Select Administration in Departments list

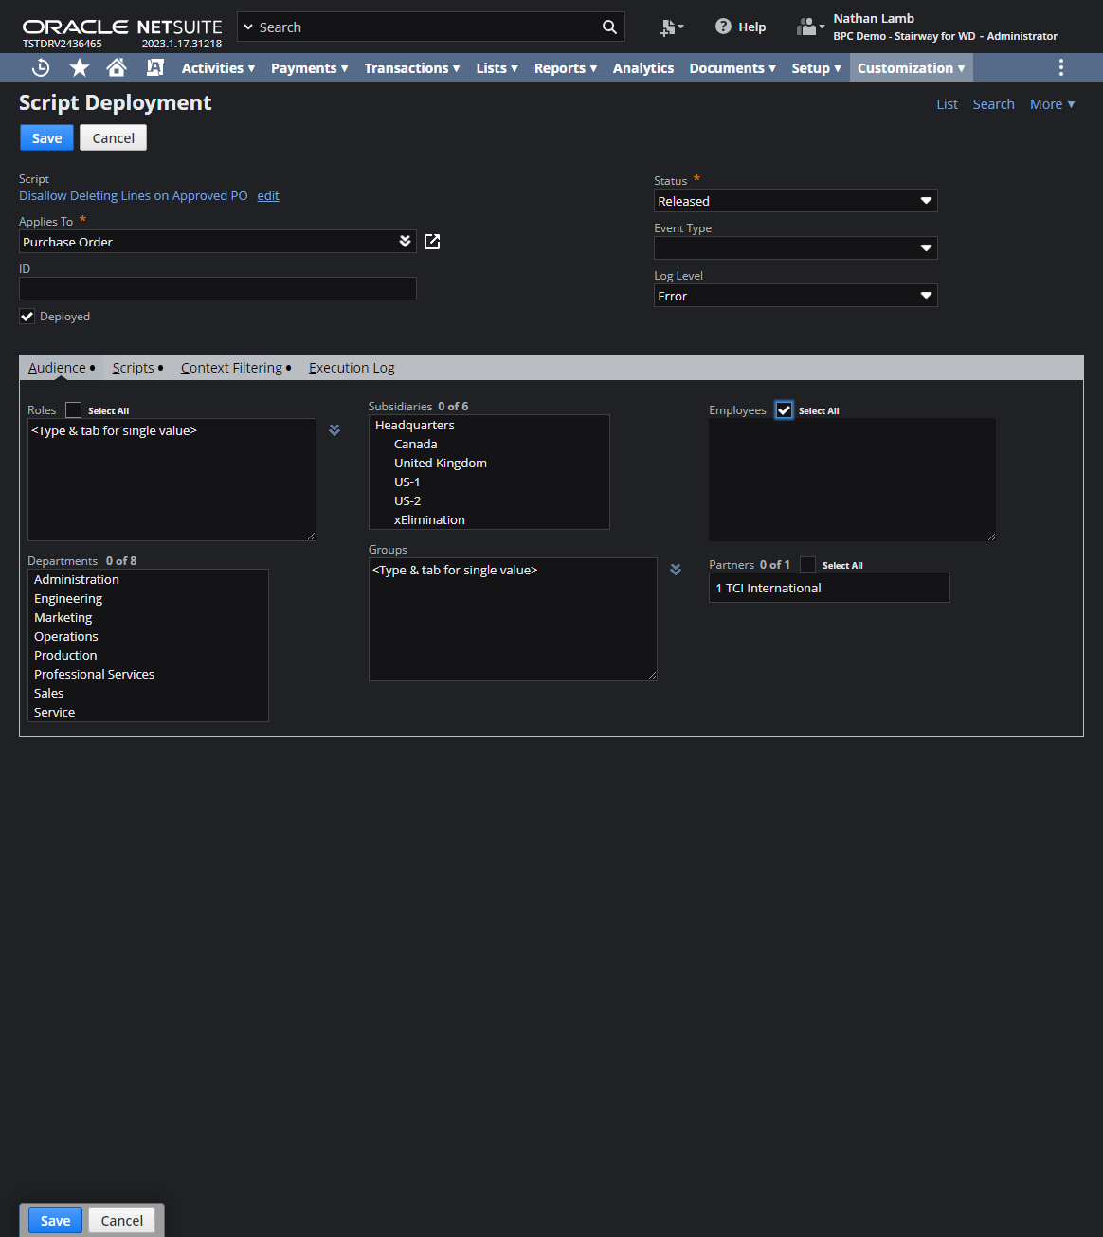point(148,579)
